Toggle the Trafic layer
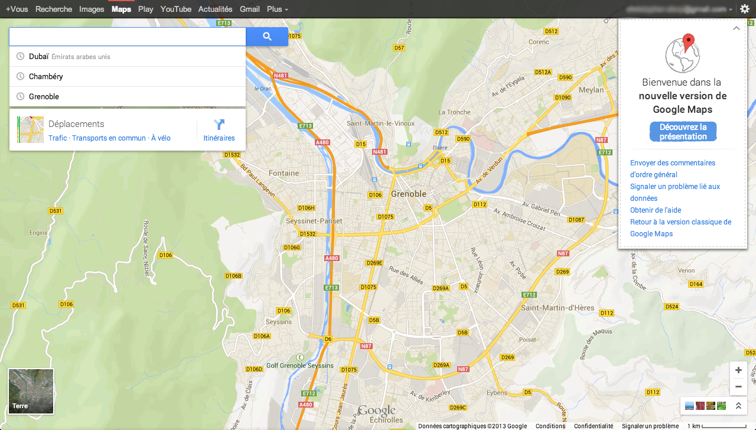The image size is (756, 430). coord(58,138)
